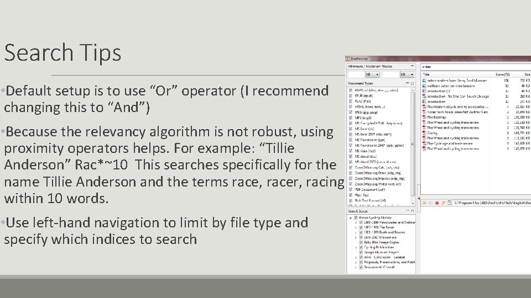Uncheck the EPUB (epub) document type
531x298 pixels.
pyautogui.click(x=351, y=95)
